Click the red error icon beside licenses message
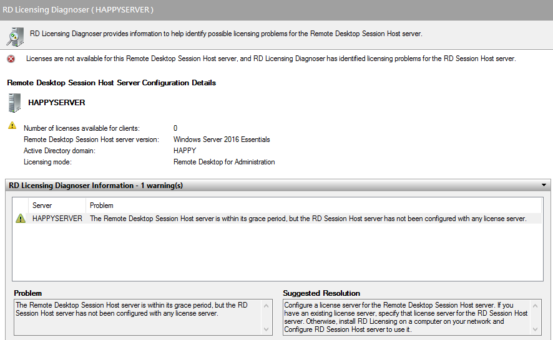The width and height of the screenshot is (553, 340). [11, 59]
